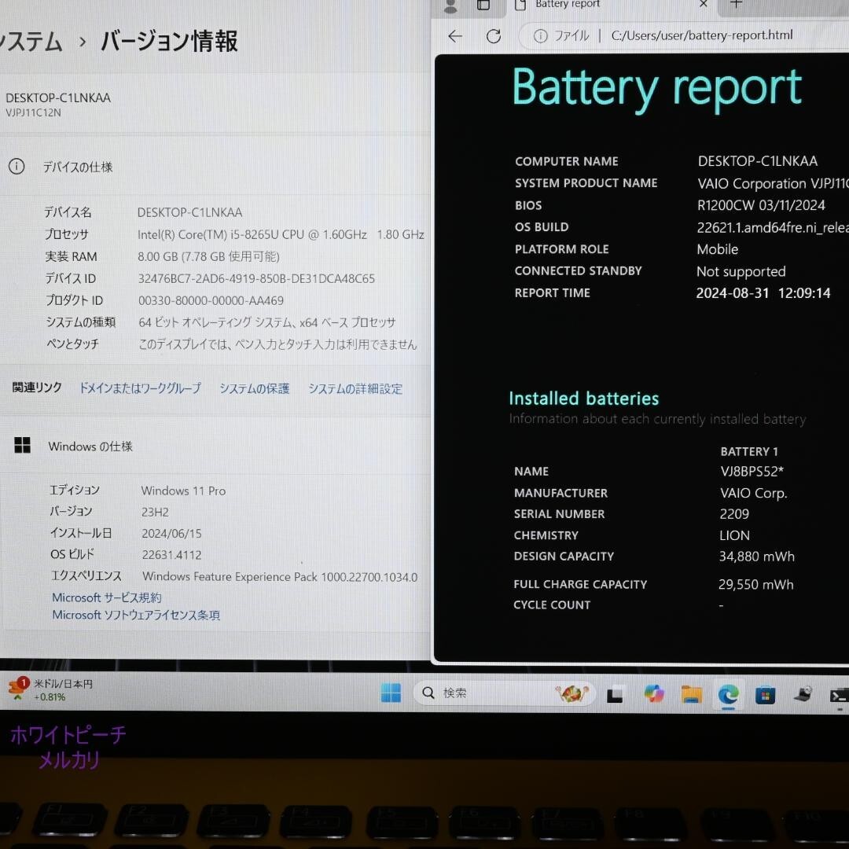Click the BIOS value R1200CW 03/11/2024

[761, 205]
